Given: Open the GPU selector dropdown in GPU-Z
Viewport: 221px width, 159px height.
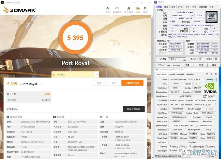Looking at the screenshot, I should (x=173, y=156).
